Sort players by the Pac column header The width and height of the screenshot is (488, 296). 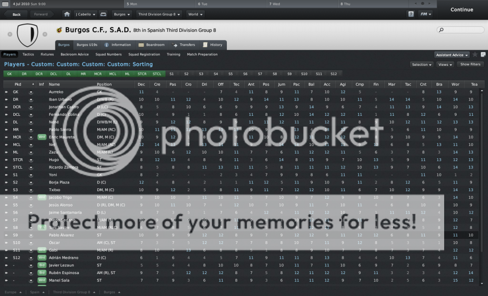tap(296, 84)
